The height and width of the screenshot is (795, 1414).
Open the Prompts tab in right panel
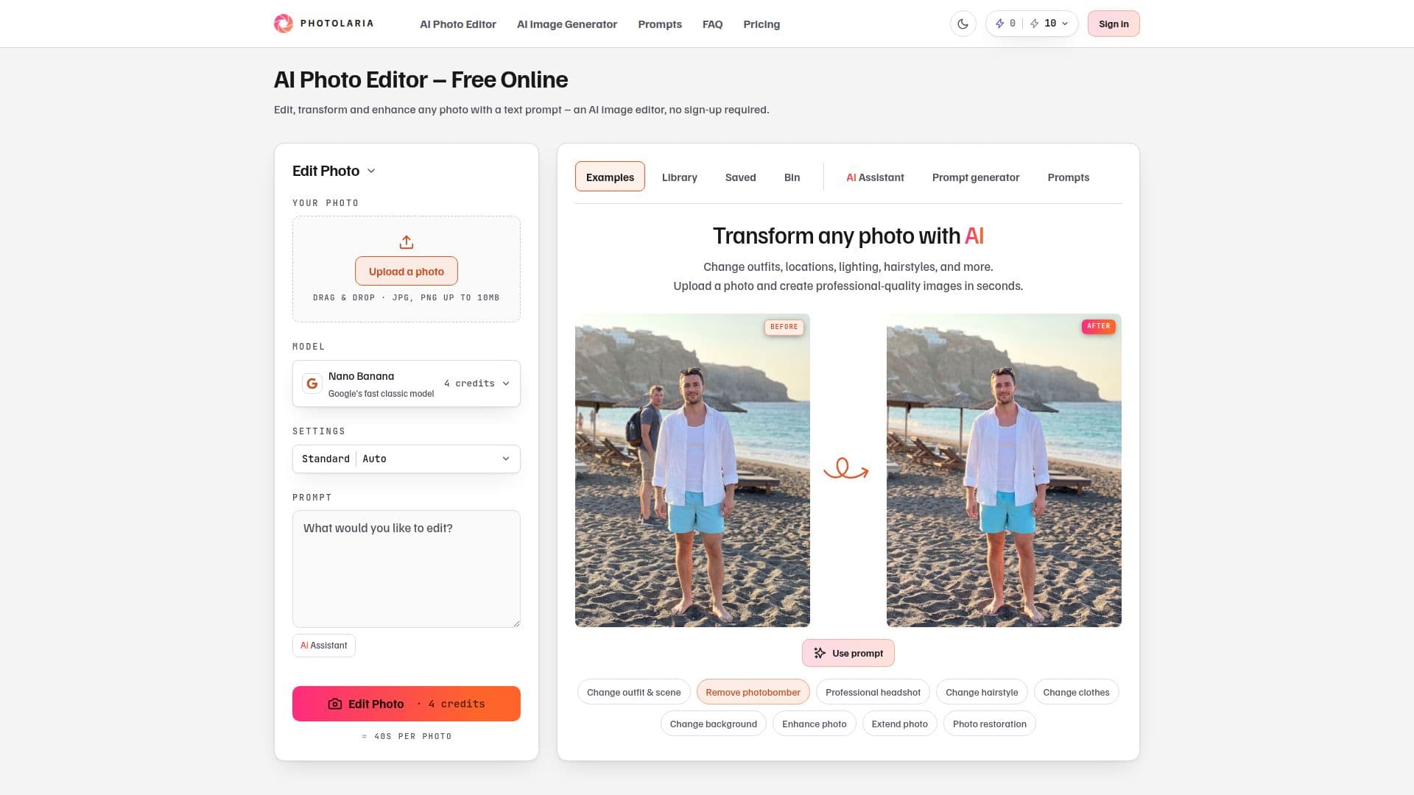click(1068, 177)
